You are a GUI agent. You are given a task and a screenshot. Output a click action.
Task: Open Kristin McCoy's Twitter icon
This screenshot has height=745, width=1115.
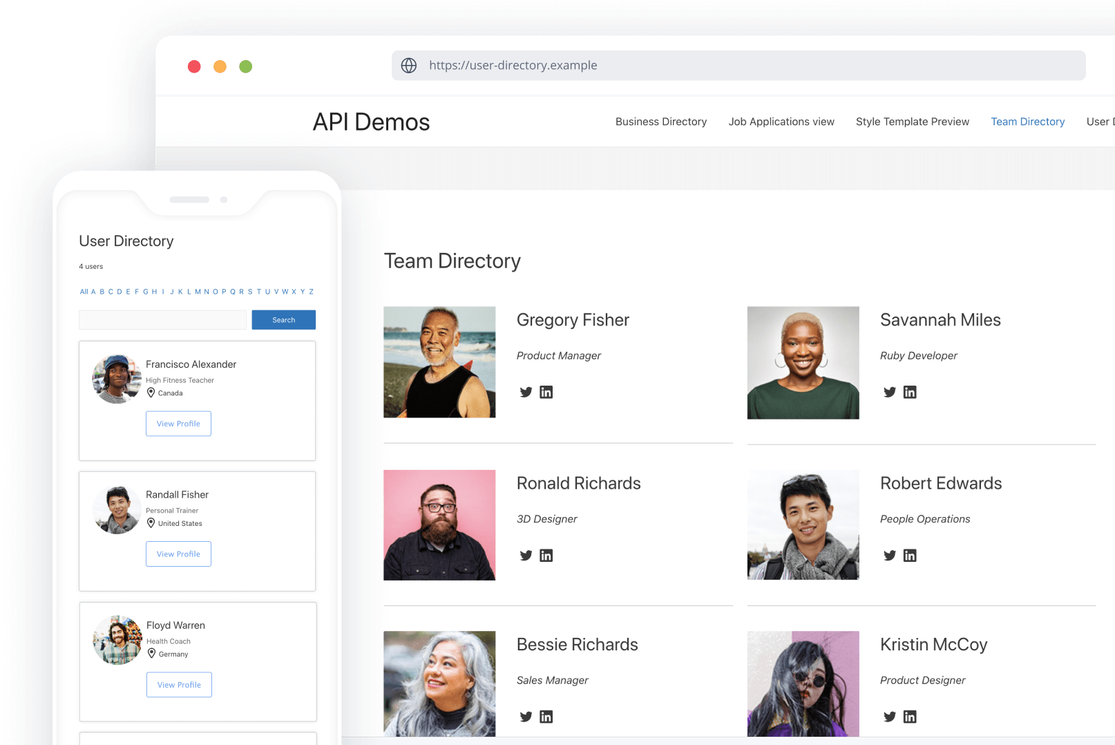889,717
